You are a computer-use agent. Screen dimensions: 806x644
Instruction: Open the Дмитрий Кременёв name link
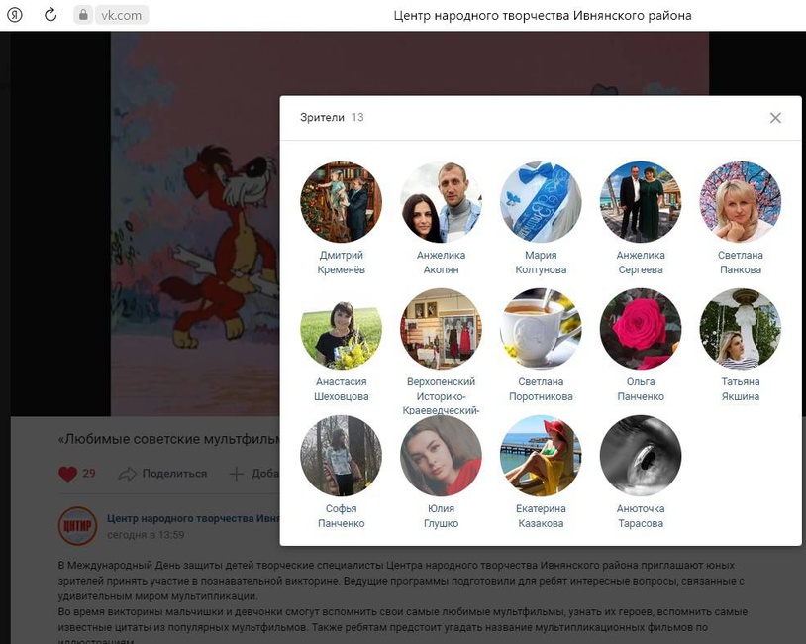click(342, 263)
